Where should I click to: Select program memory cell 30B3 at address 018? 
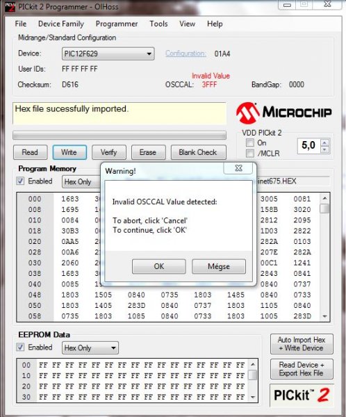pos(70,231)
